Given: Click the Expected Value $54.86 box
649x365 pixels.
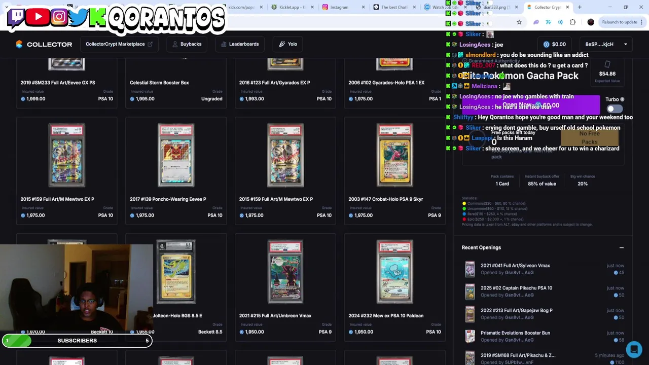Looking at the screenshot, I should point(607,72).
